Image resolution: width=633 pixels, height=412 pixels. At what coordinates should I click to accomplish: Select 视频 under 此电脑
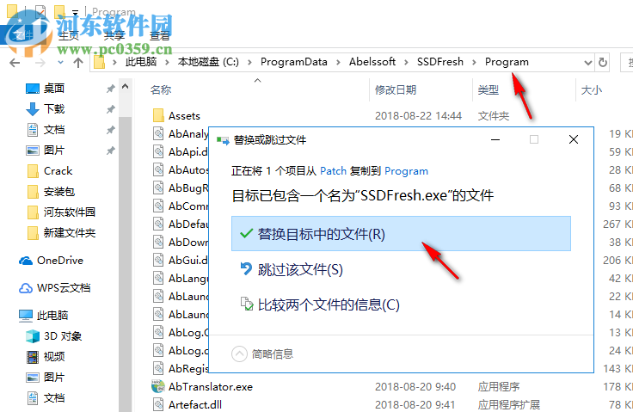[x=54, y=357]
